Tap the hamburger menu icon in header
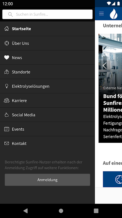The height and width of the screenshot is (218, 122). click(101, 14)
